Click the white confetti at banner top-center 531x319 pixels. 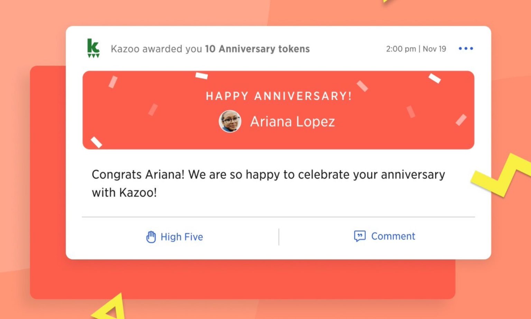[x=202, y=76]
